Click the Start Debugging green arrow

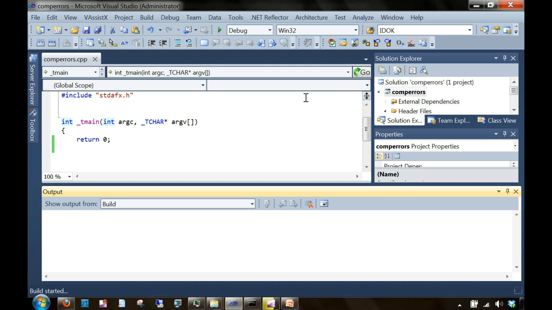coord(220,30)
